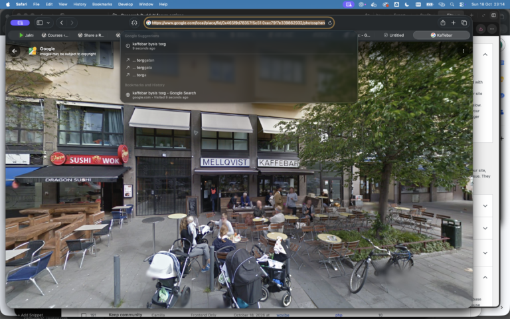Image resolution: width=510 pixels, height=319 pixels.
Task: Click the Google Maps logo icon
Action: click(33, 51)
